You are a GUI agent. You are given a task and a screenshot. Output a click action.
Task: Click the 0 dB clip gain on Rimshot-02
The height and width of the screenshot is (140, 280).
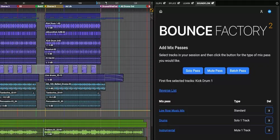[x=49, y=54]
